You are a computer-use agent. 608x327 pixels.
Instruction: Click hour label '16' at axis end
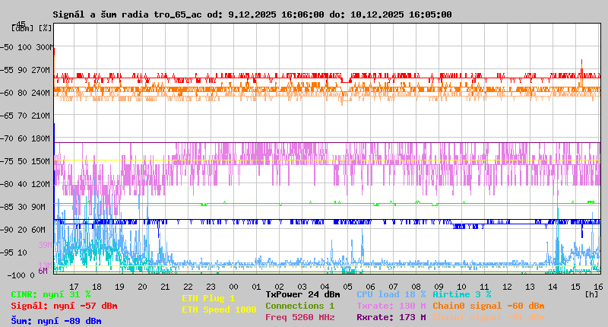[598, 287]
